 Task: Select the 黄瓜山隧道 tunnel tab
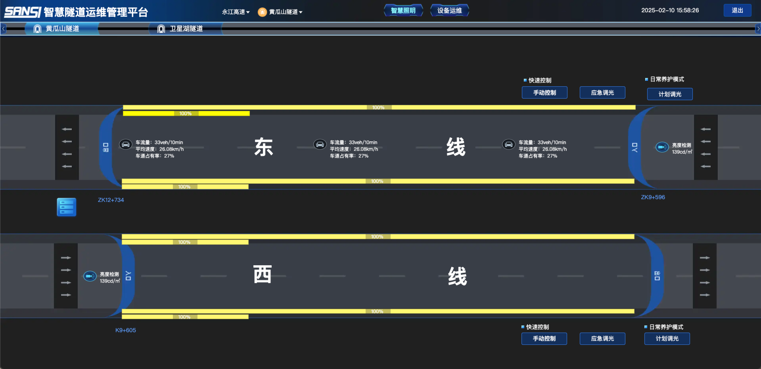point(62,29)
